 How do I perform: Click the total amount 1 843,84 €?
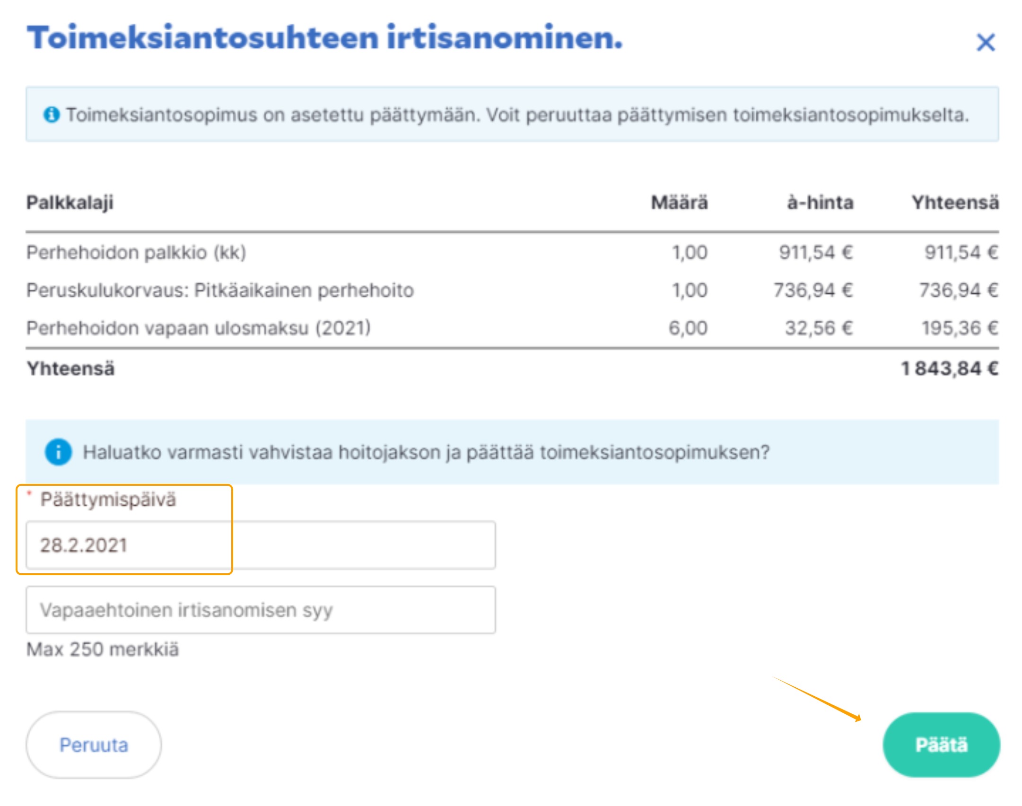tap(949, 368)
